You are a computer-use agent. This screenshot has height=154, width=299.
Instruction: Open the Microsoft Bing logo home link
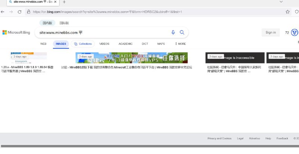pos(16,33)
